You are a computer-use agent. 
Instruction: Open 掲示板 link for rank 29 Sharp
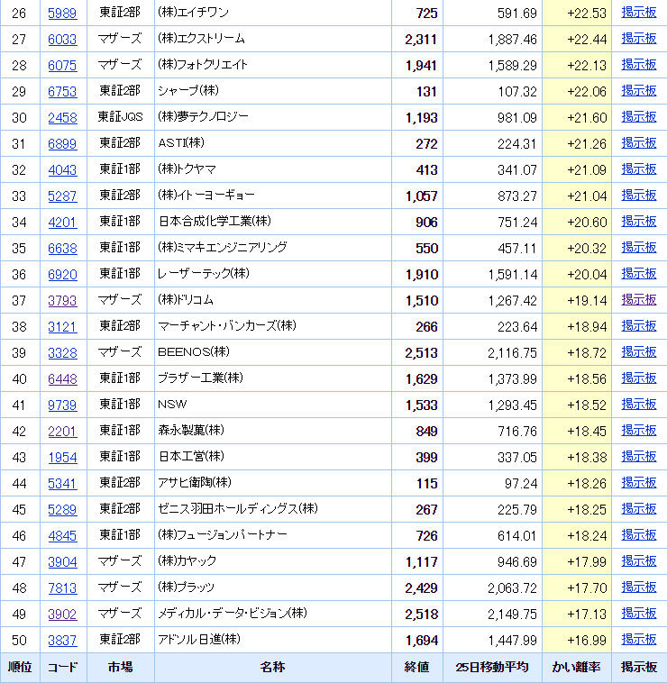(x=639, y=91)
